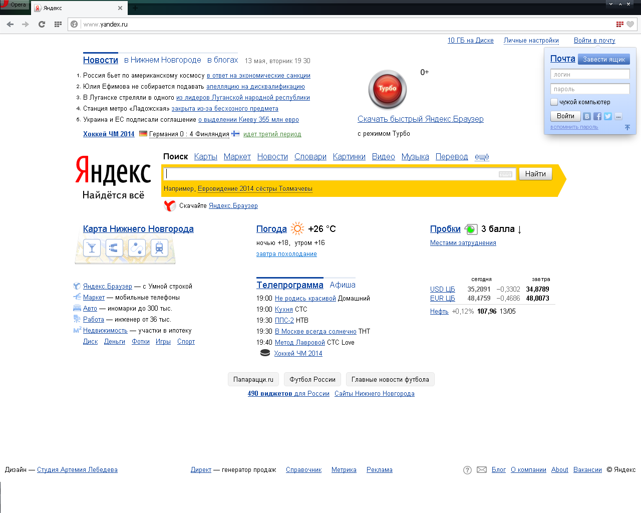Click the hockey puck icon in TV listing
641x513 pixels.
tap(265, 353)
